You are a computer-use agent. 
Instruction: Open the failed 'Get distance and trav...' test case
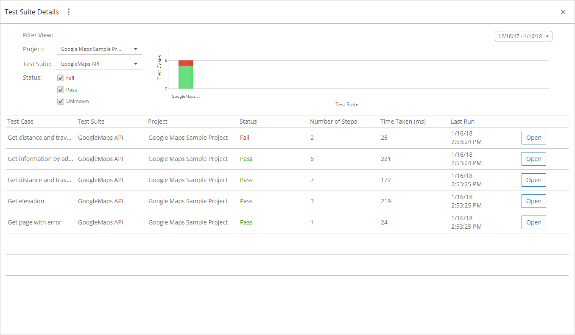point(533,137)
